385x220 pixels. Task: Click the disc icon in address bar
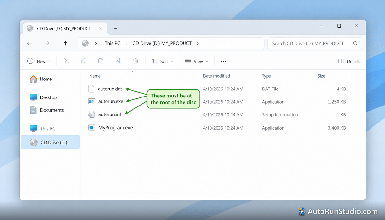click(x=85, y=43)
